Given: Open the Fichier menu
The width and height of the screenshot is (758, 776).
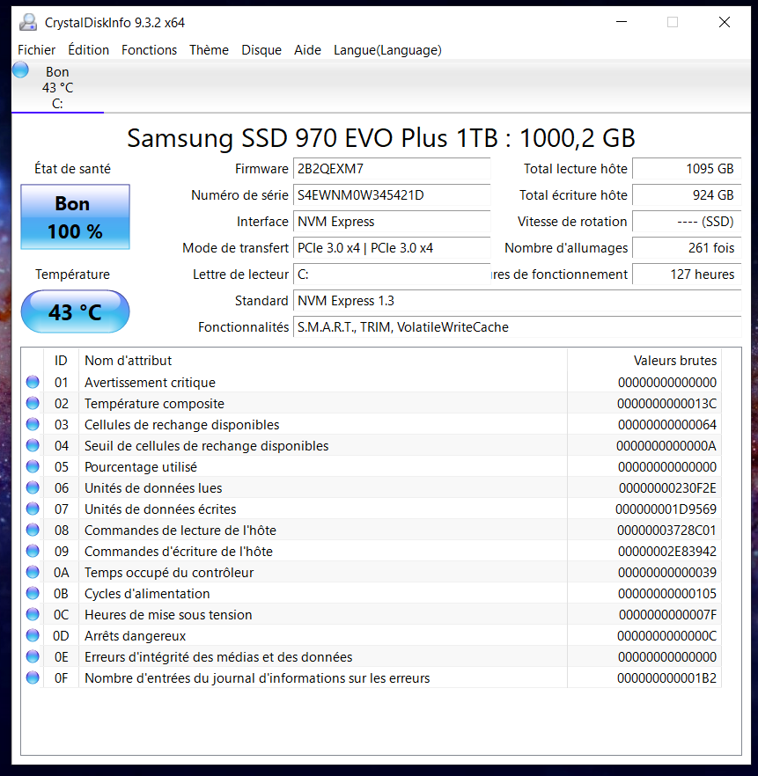Looking at the screenshot, I should click(37, 50).
